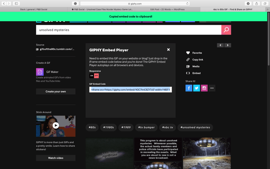Viewport: 270px width, 169px height.
Task: Click the Safari back arrow
Action: [4, 4]
